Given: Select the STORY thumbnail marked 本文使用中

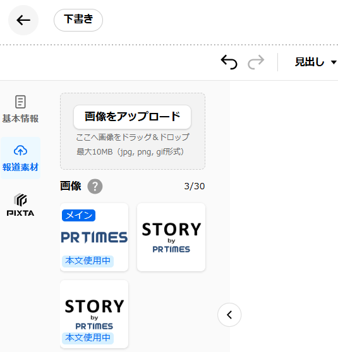Looking at the screenshot, I should click(x=94, y=314).
